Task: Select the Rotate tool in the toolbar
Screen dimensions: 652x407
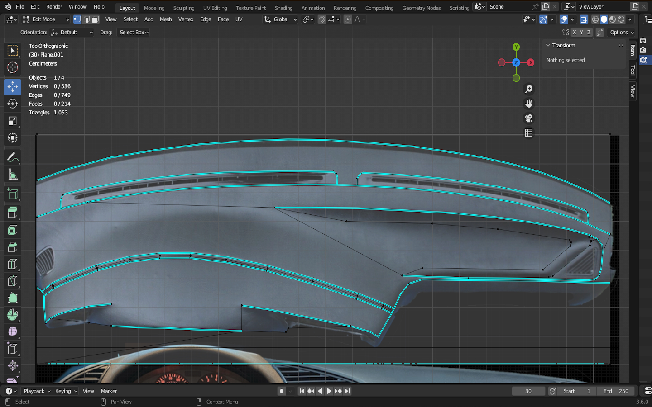Action: [x=12, y=104]
